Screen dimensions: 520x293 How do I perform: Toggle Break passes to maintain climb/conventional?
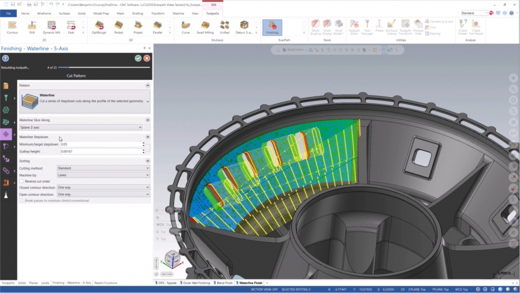pos(21,201)
